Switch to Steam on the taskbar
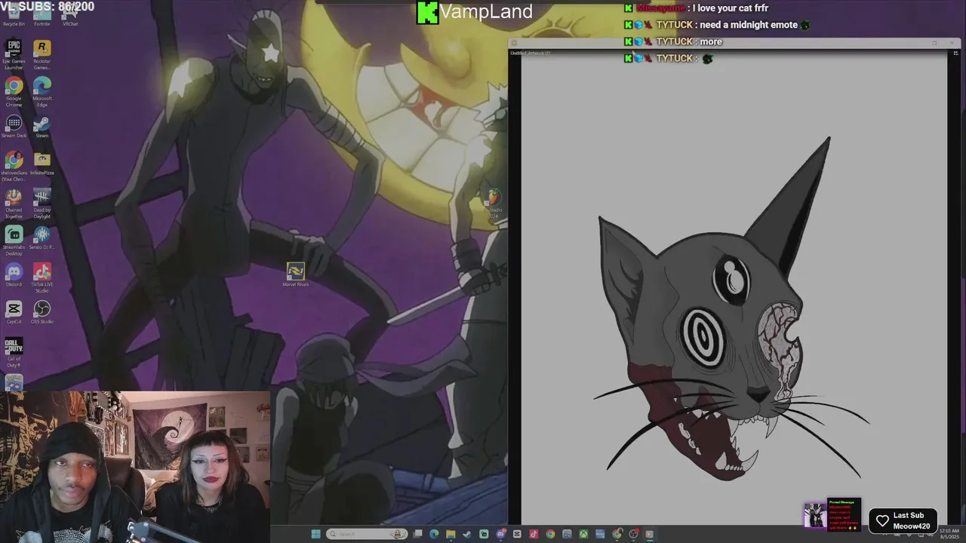 [x=467, y=534]
